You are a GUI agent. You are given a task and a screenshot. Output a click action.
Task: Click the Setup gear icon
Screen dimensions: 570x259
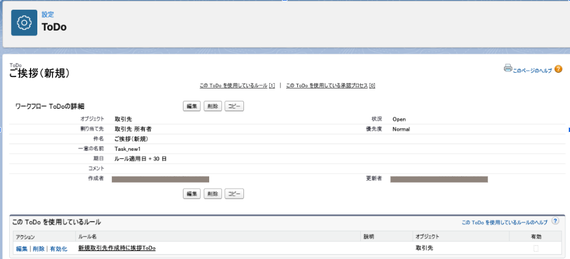click(24, 23)
